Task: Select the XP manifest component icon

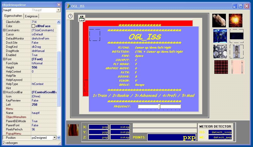Action: click(x=82, y=18)
